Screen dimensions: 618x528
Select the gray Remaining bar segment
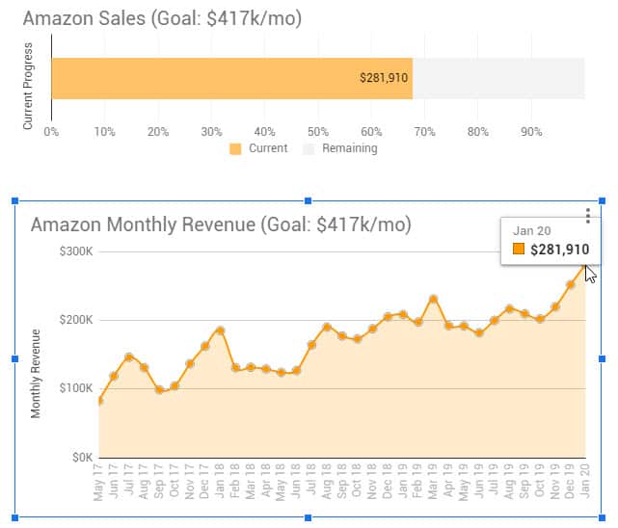pos(498,78)
